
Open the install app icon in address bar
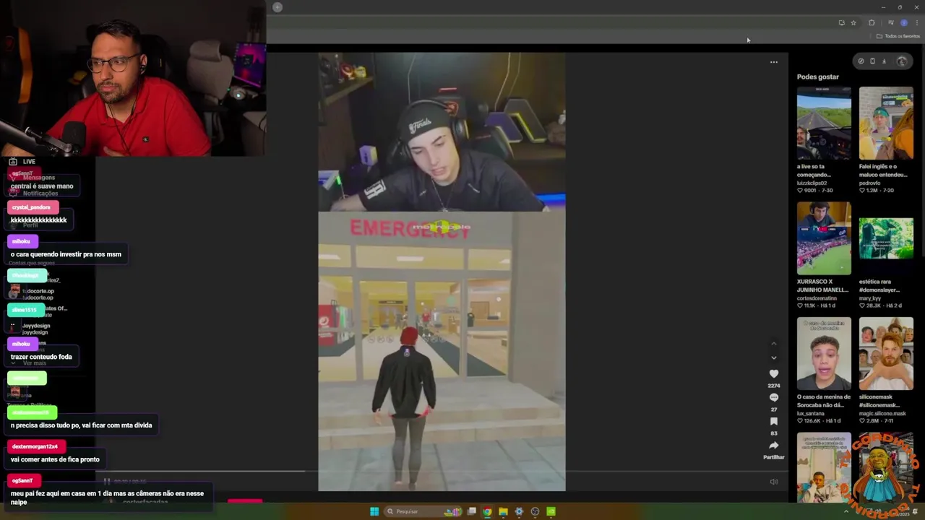coord(841,23)
